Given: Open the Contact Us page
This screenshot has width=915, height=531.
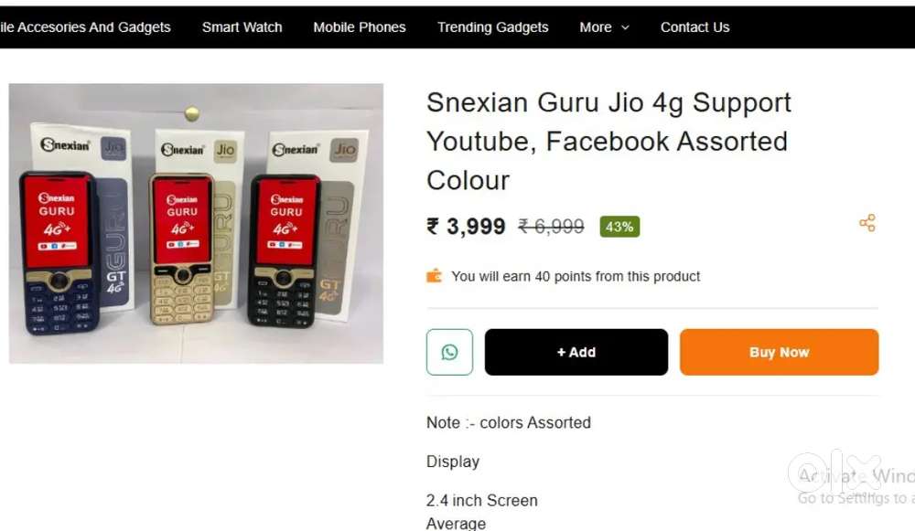Looking at the screenshot, I should (695, 27).
